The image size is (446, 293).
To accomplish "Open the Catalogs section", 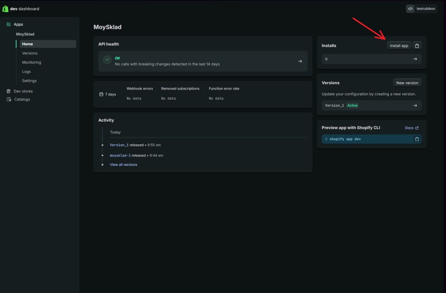I will pos(22,99).
